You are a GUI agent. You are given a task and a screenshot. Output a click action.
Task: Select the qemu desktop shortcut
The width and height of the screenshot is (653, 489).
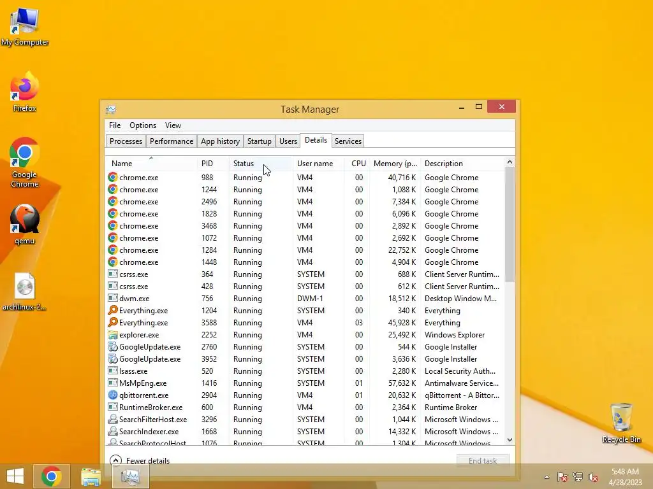[25, 224]
